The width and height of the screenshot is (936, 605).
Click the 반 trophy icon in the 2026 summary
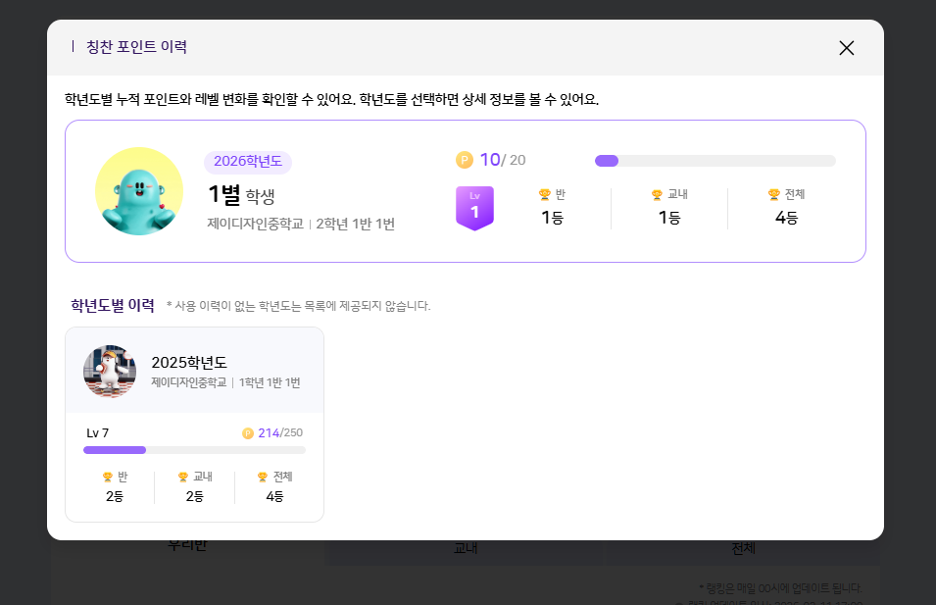click(x=545, y=194)
